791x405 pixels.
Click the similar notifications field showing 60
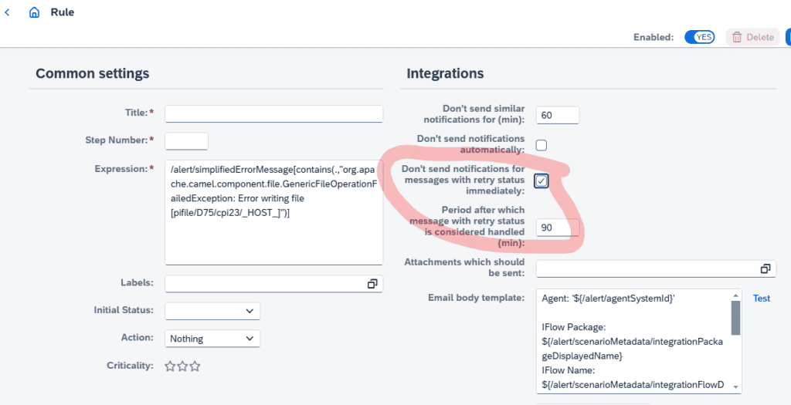[x=558, y=115]
